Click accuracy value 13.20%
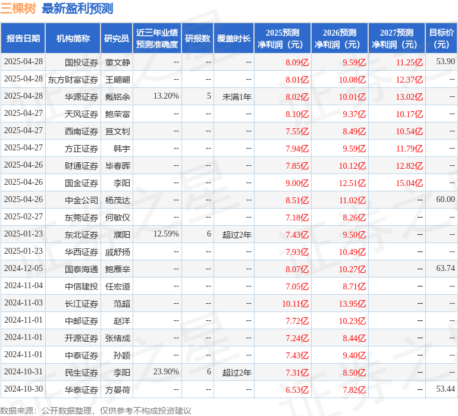Image resolution: width=458 pixels, height=416 pixels. pyautogui.click(x=166, y=96)
